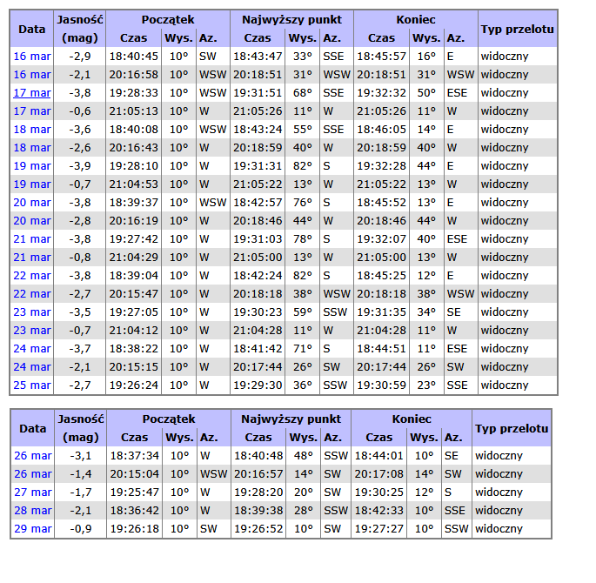Image resolution: width=596 pixels, height=583 pixels.
Task: Select the end time 18:45:57
Action: tap(381, 57)
